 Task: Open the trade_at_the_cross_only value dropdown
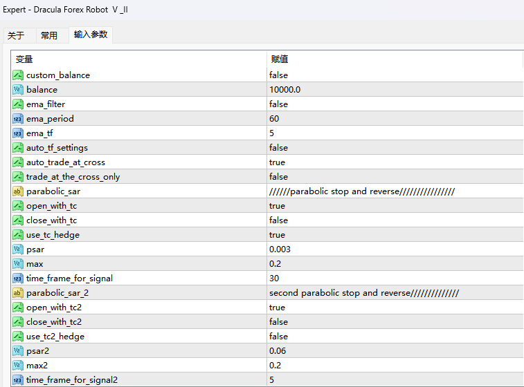(x=279, y=177)
